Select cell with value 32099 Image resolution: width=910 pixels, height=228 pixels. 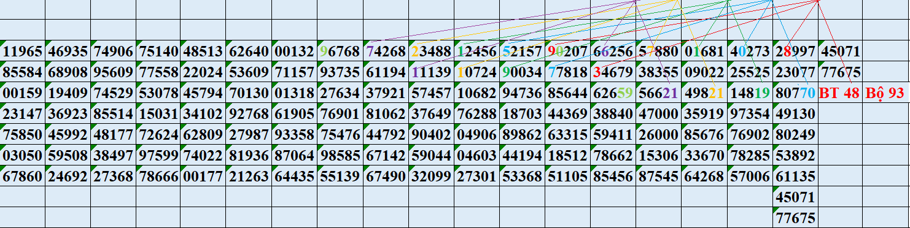[431, 177]
